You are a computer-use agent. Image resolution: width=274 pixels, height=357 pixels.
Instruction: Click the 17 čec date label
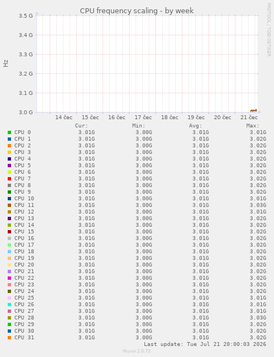tap(143, 118)
